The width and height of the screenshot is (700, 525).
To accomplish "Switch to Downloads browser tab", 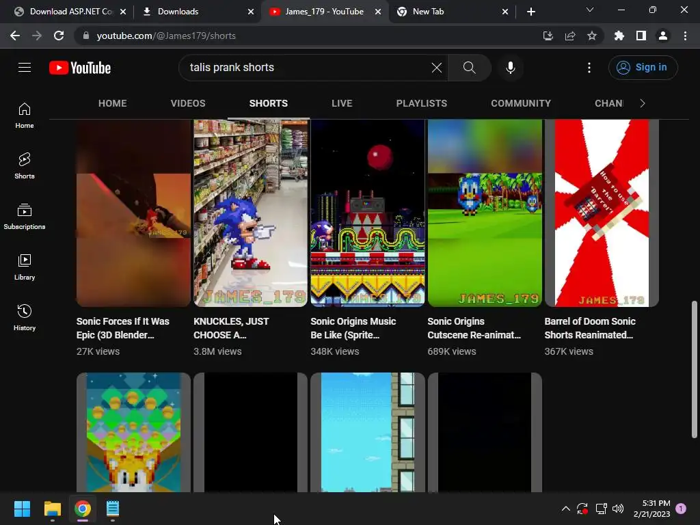I will coord(196,12).
